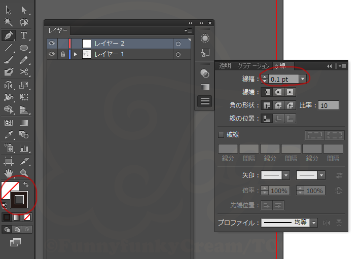The height and width of the screenshot is (259, 361).
Task: Open the start arrowhead dropdown
Action: 286,175
